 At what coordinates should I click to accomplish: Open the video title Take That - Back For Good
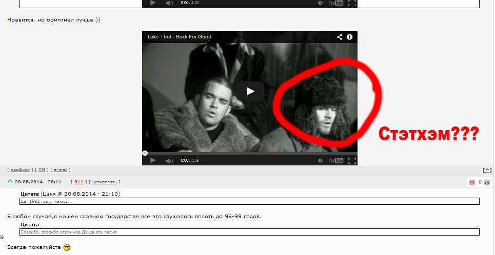click(x=179, y=36)
